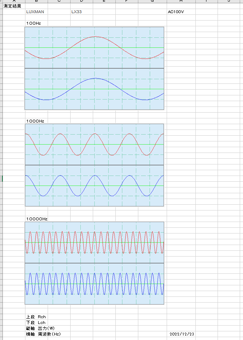
Task: Click the 縦軸 出力(W) cell
Action: tap(40, 328)
